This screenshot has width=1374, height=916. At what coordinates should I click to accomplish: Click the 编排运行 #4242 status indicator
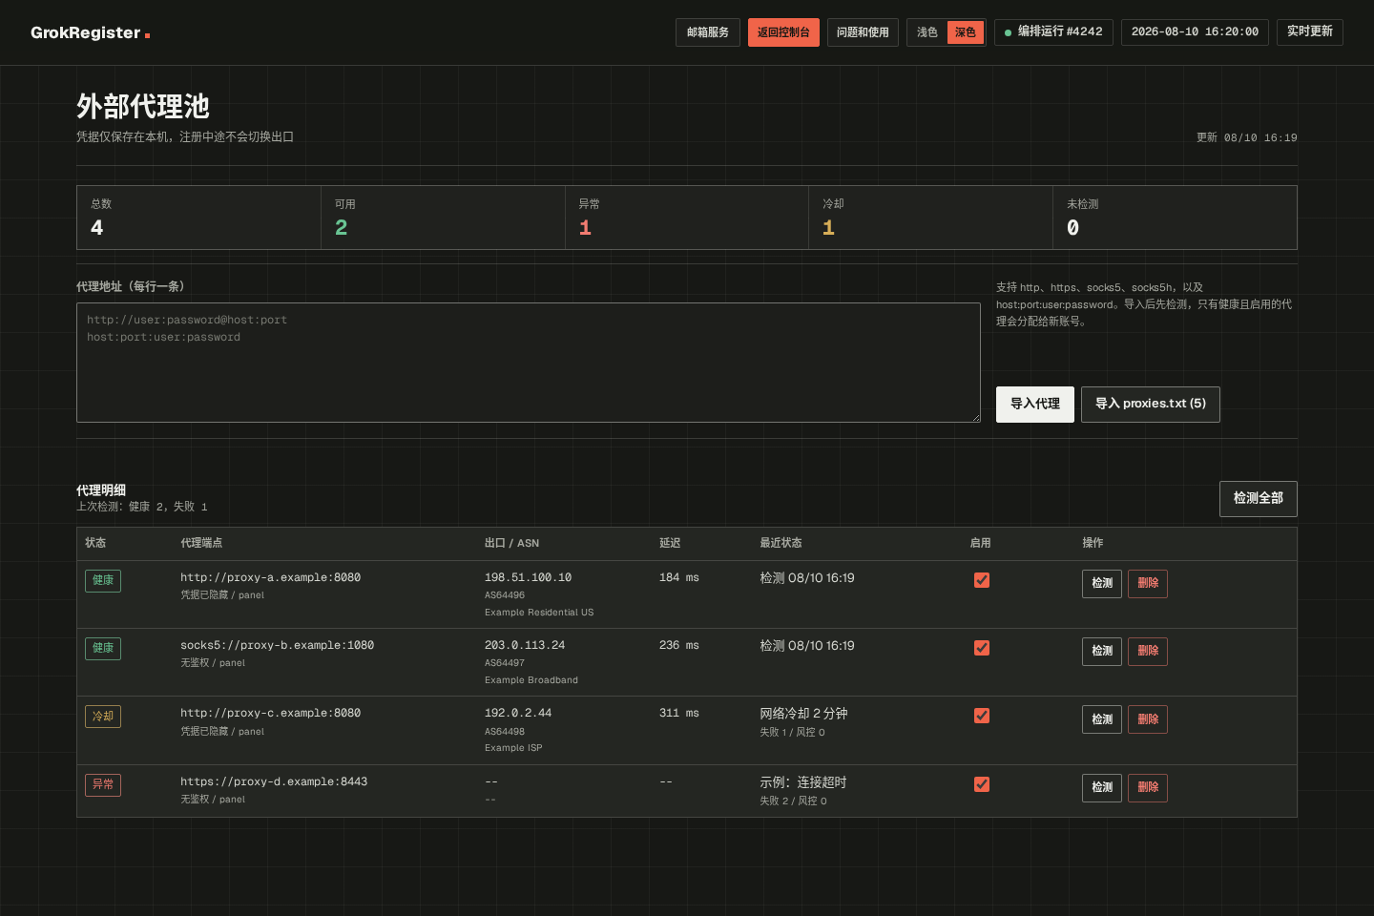point(1053,32)
